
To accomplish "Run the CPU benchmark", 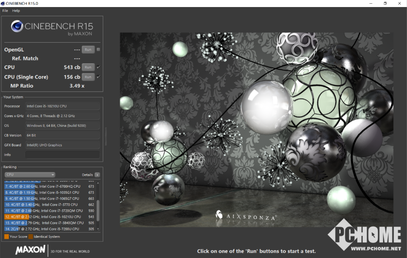I will pos(88,67).
